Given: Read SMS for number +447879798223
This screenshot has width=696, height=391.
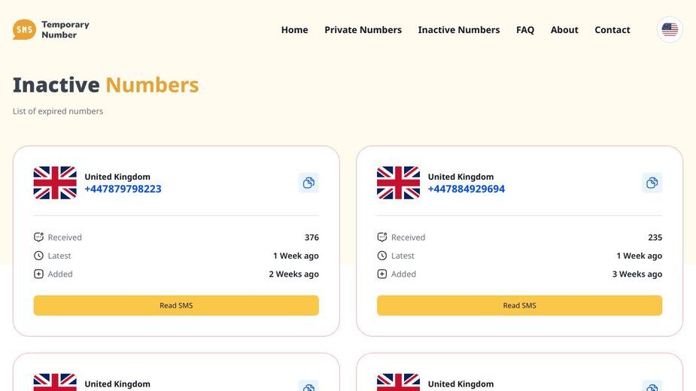Looking at the screenshot, I should click(176, 305).
